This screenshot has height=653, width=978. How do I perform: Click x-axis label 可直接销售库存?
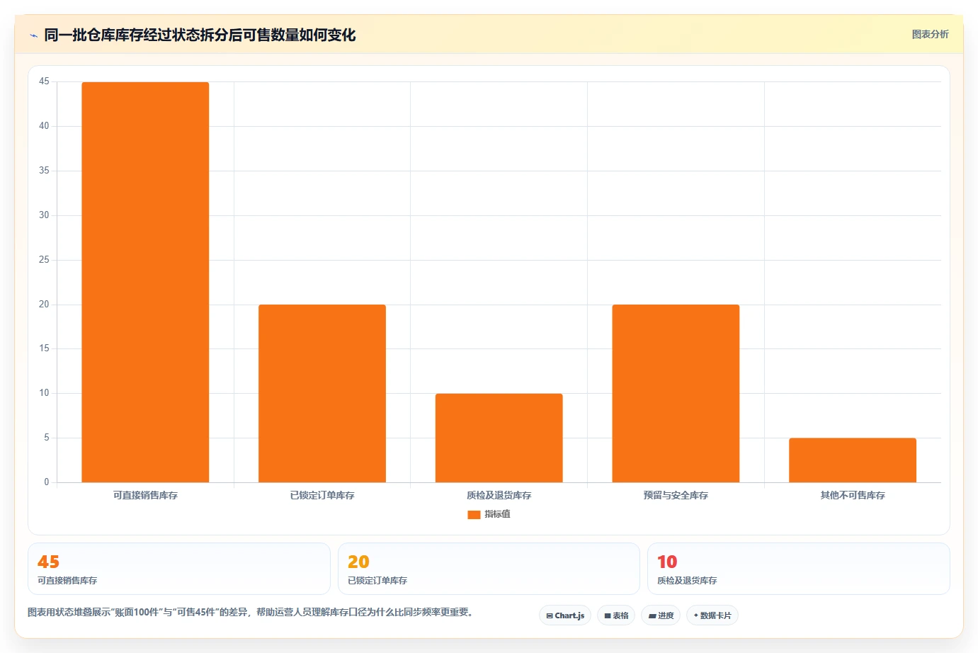point(145,495)
